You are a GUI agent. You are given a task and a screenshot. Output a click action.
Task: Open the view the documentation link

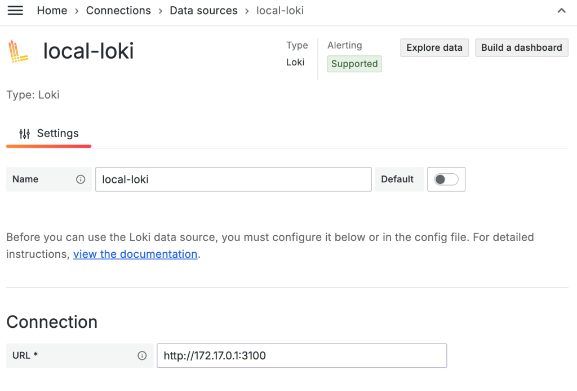pyautogui.click(x=135, y=254)
